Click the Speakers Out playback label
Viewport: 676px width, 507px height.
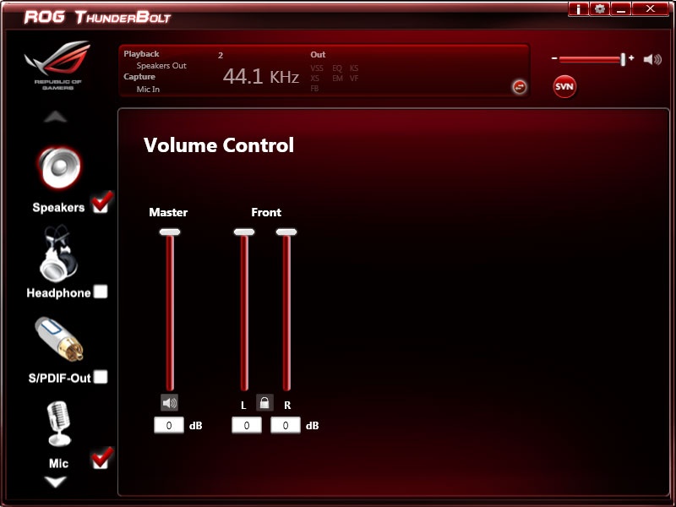click(161, 66)
